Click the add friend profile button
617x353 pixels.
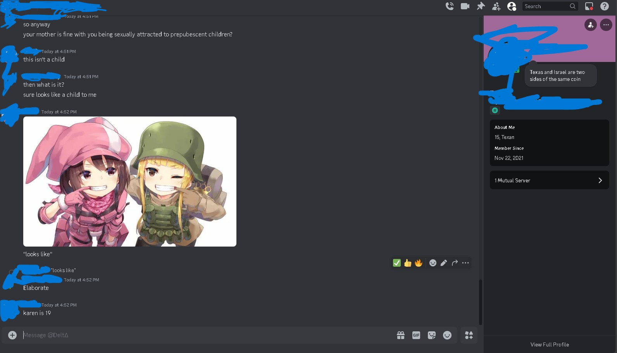tap(591, 25)
